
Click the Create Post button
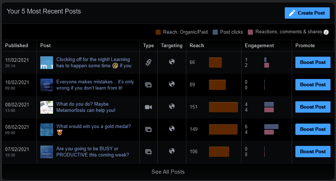pyautogui.click(x=307, y=13)
